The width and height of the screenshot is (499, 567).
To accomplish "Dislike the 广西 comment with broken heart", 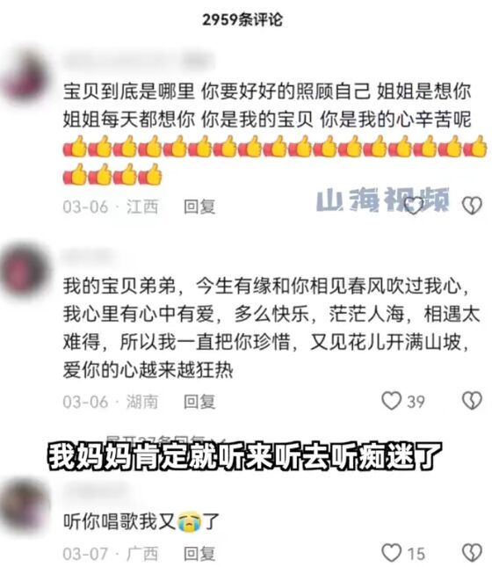I will point(472,553).
